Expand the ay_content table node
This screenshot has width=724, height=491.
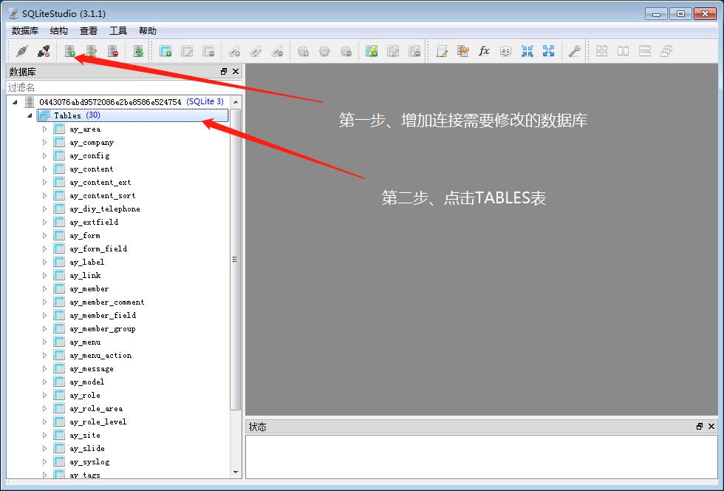pyautogui.click(x=45, y=169)
